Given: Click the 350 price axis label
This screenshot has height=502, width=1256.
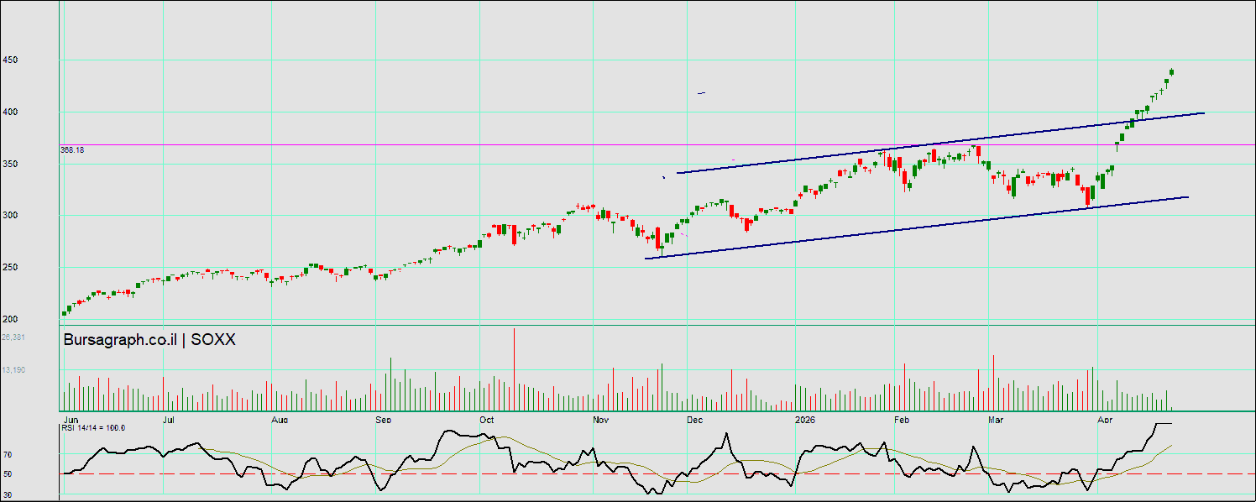Looking at the screenshot, I should (10, 165).
